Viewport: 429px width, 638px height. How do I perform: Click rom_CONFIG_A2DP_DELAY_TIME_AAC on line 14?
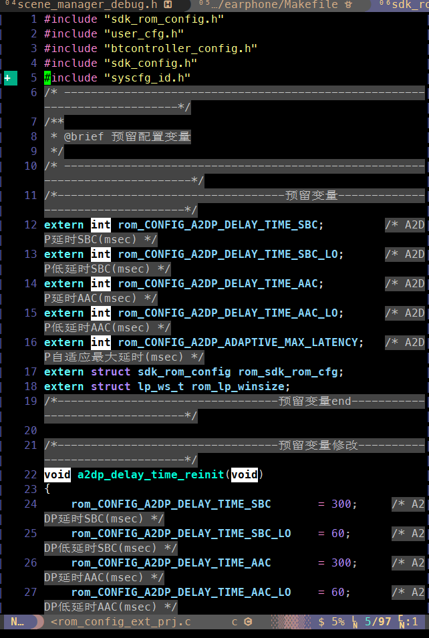(x=218, y=283)
